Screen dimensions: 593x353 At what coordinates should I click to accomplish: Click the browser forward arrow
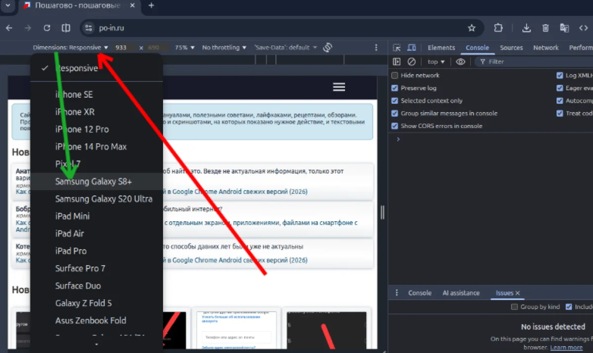pos(28,28)
